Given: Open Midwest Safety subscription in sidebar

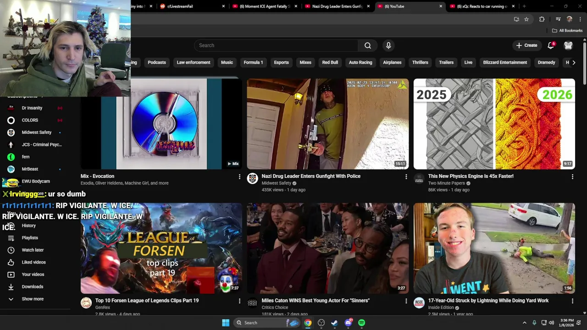Looking at the screenshot, I should tap(35, 132).
